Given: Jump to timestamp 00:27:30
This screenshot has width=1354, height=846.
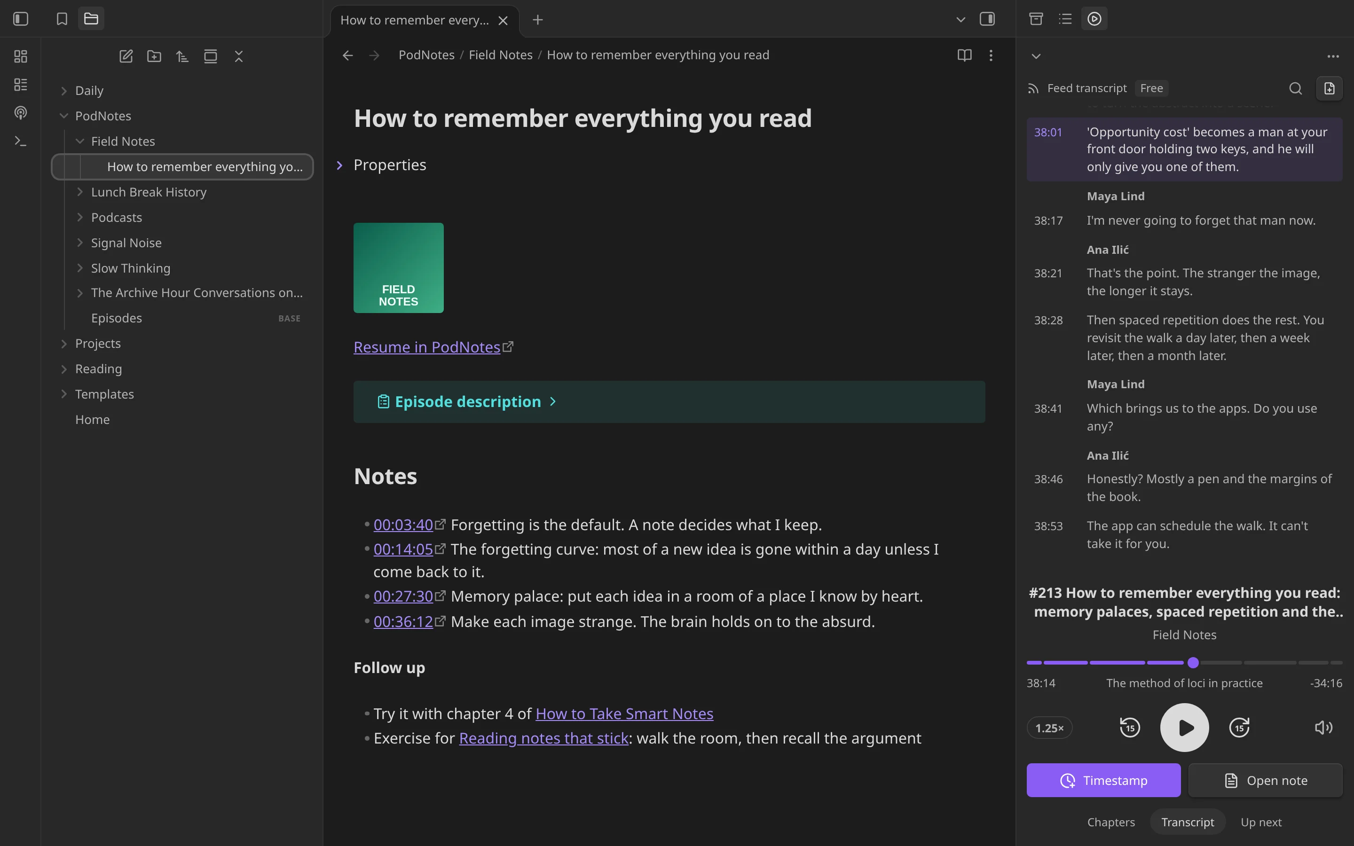Looking at the screenshot, I should pyautogui.click(x=403, y=596).
